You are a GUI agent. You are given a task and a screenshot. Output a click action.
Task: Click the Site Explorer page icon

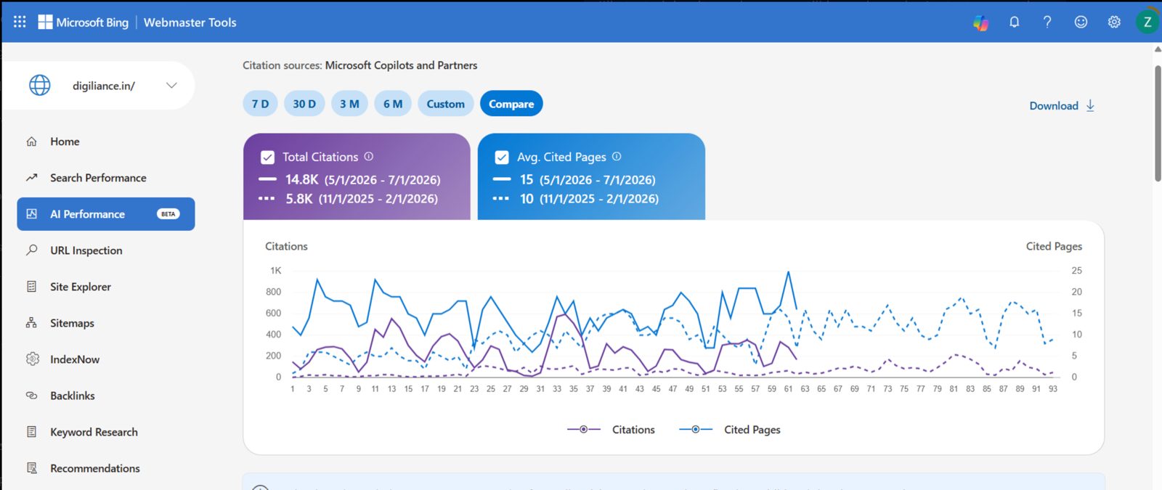coord(31,287)
